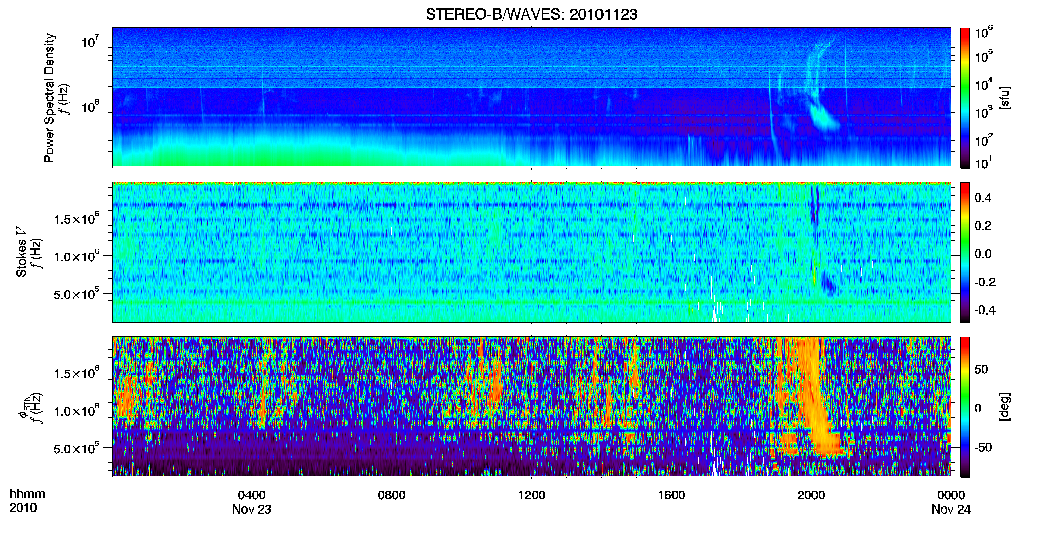Click the 0.4 tick on the Stokes V colorbar
Image resolution: width=1063 pixels, height=547 pixels.
point(983,198)
